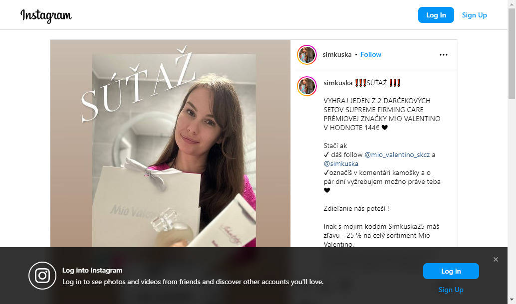This screenshot has height=304, width=516.
Task: Click the scrollbar up arrow
Action: [512, 4]
